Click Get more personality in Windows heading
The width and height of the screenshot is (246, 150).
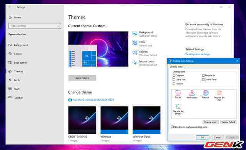pyautogui.click(x=204, y=25)
